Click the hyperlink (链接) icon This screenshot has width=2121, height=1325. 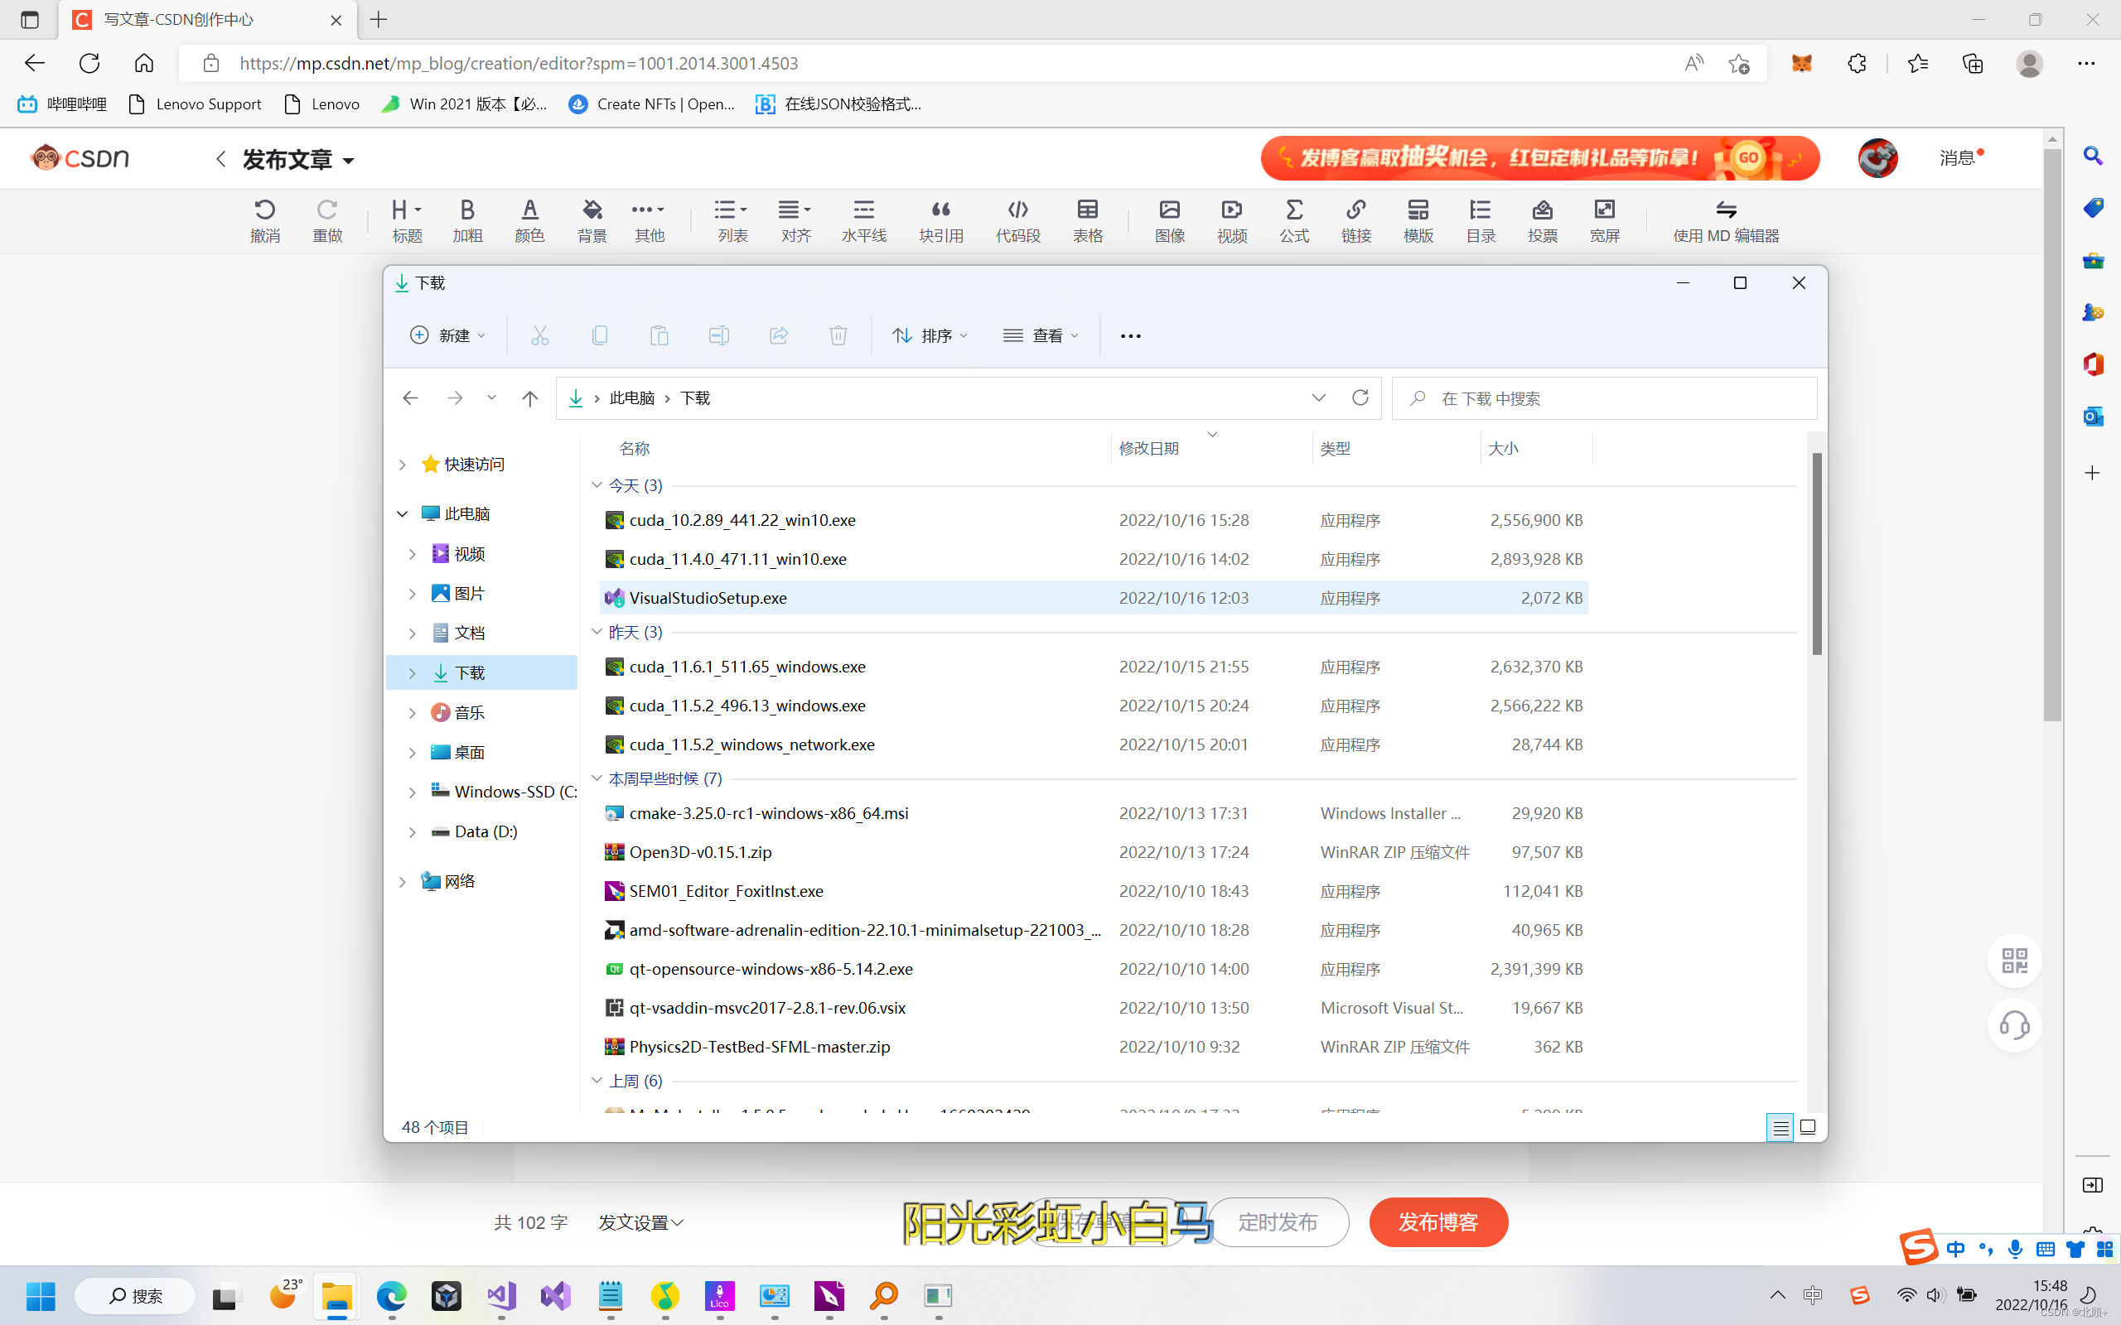click(1355, 220)
